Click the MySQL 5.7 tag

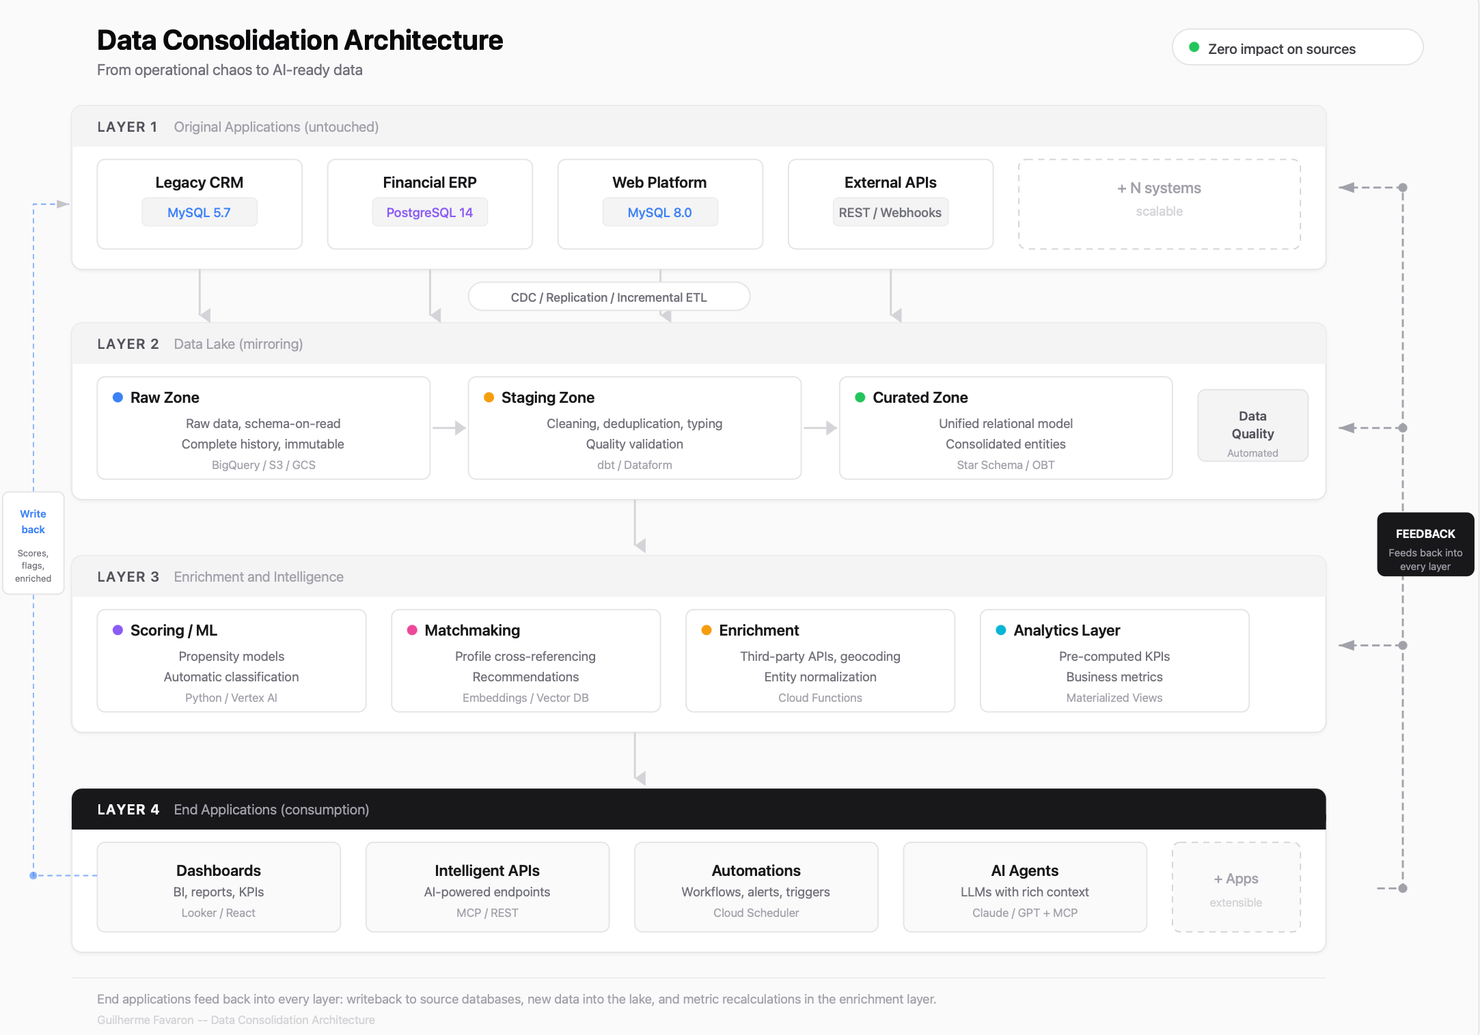click(200, 212)
